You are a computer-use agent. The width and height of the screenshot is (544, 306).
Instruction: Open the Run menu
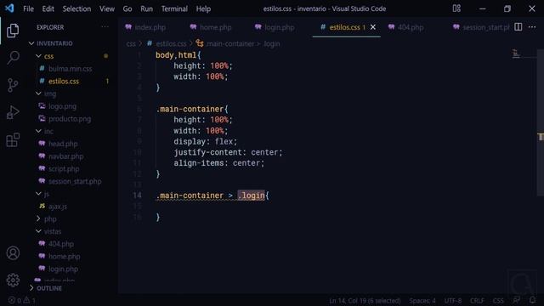146,8
